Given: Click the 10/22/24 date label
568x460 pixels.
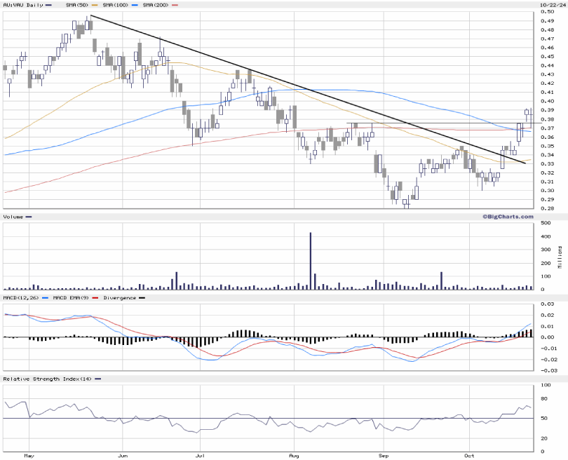Looking at the screenshot, I should point(551,5).
